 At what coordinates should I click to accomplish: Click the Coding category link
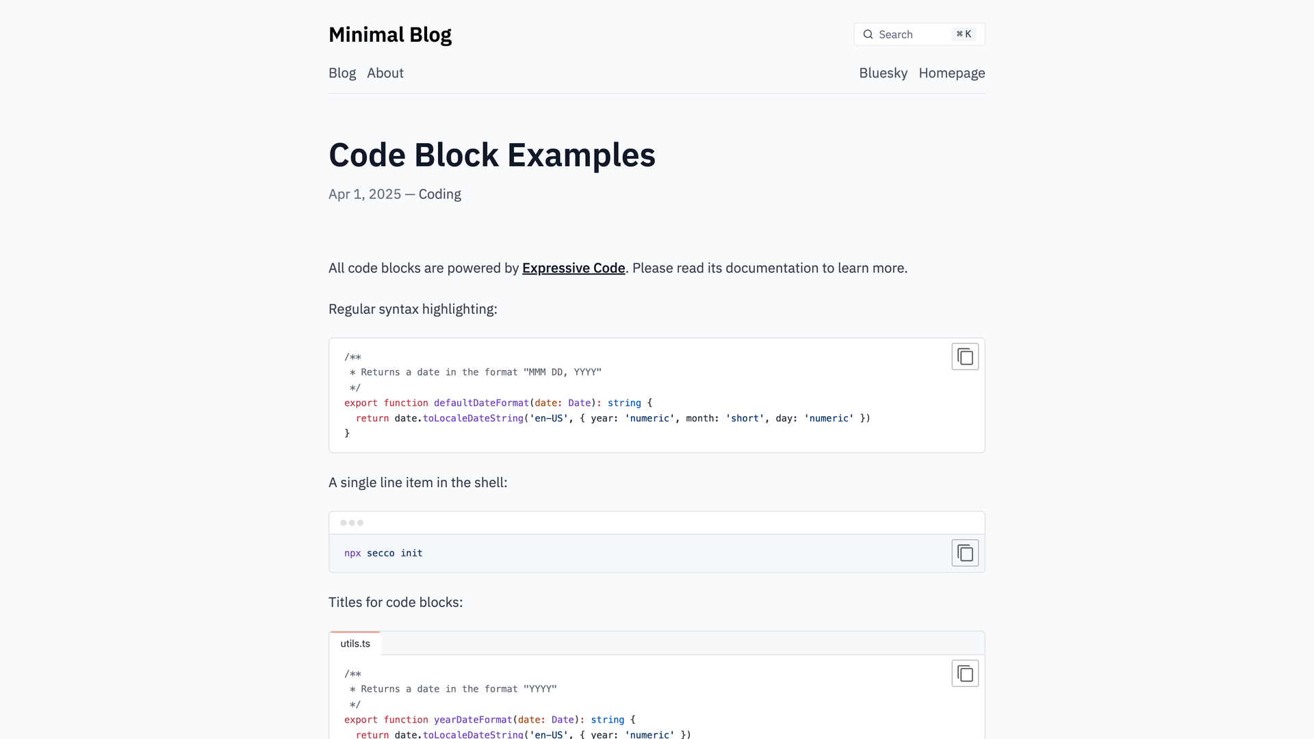[x=439, y=194]
